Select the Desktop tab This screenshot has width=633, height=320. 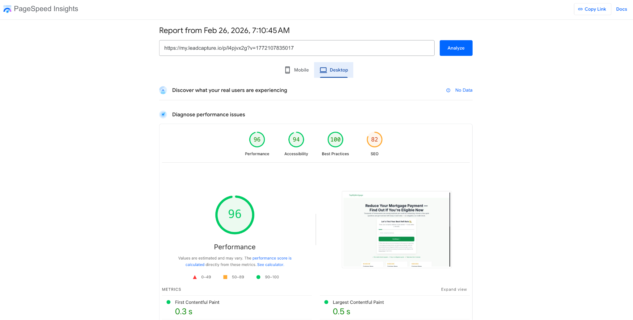click(x=334, y=70)
